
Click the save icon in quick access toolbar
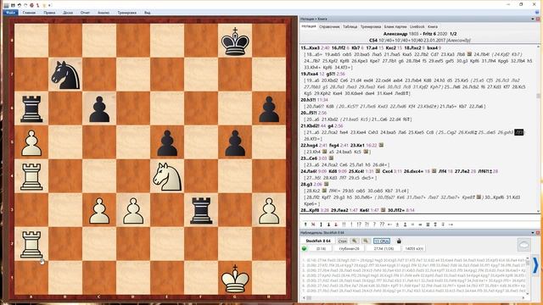pyautogui.click(x=13, y=5)
